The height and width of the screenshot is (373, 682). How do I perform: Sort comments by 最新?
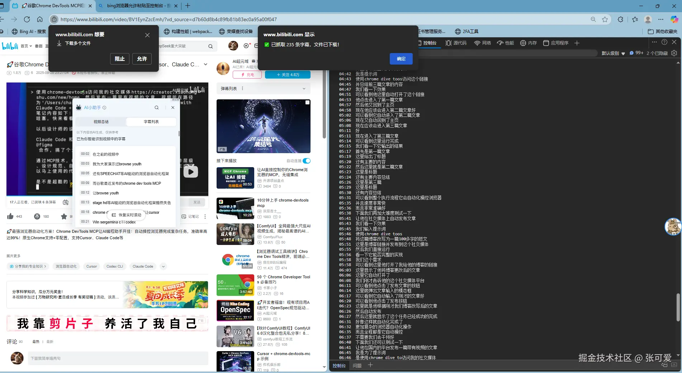50,342
